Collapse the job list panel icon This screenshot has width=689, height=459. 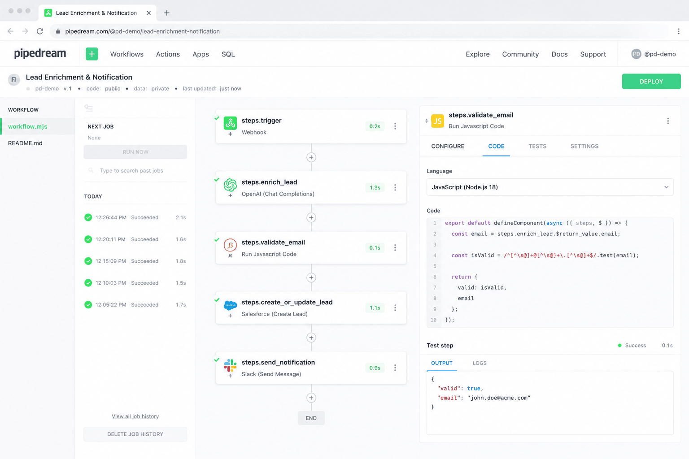pos(89,108)
